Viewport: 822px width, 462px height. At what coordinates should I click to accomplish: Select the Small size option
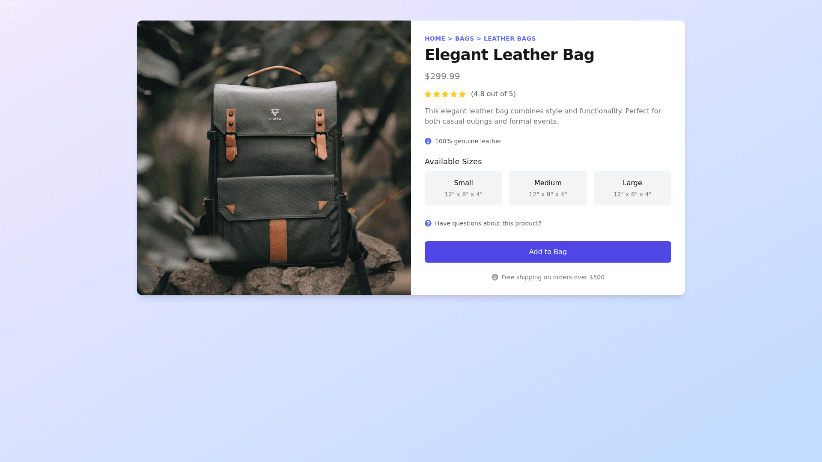[x=463, y=188]
